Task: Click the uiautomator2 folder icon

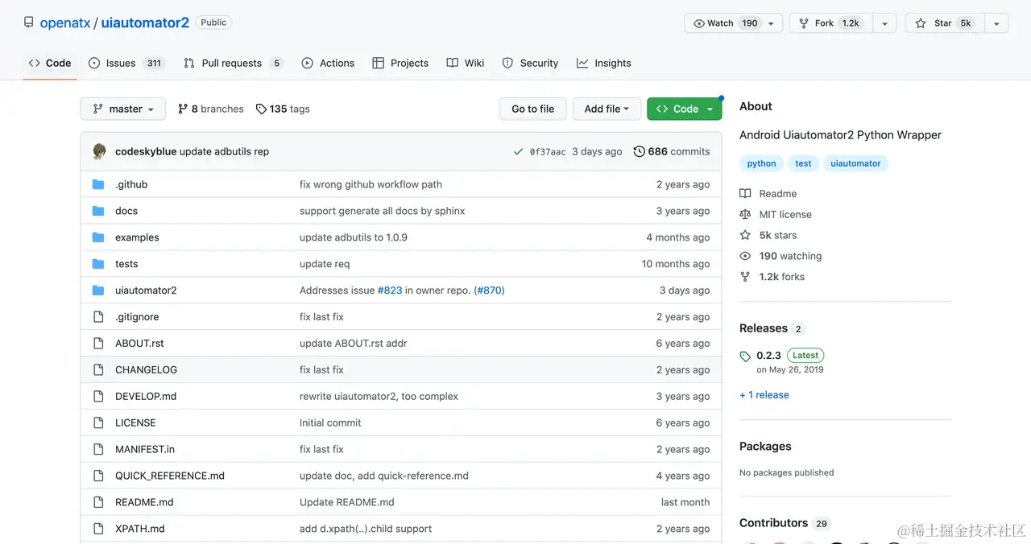Action: [98, 291]
